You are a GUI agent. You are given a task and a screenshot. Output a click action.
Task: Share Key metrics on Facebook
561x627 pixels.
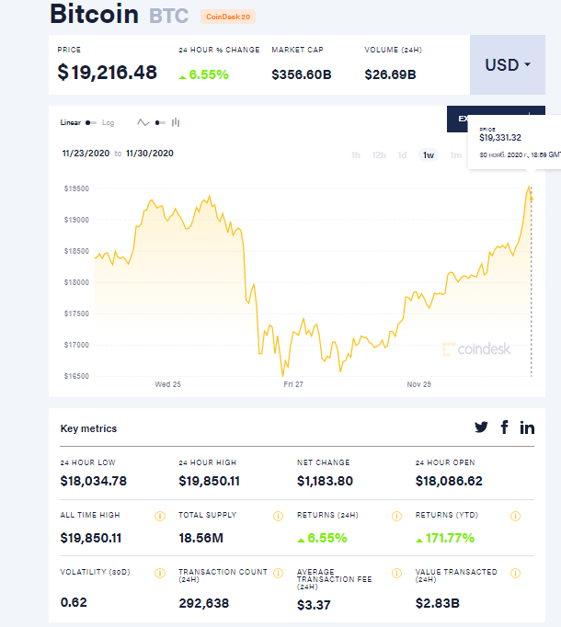coord(504,427)
